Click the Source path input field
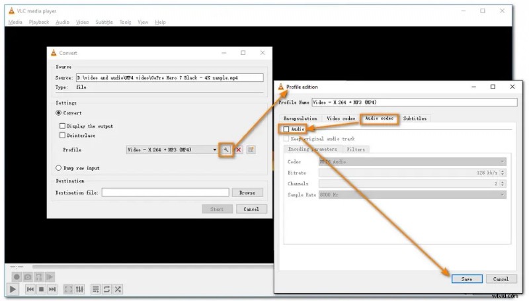The width and height of the screenshot is (529, 301). [x=170, y=77]
